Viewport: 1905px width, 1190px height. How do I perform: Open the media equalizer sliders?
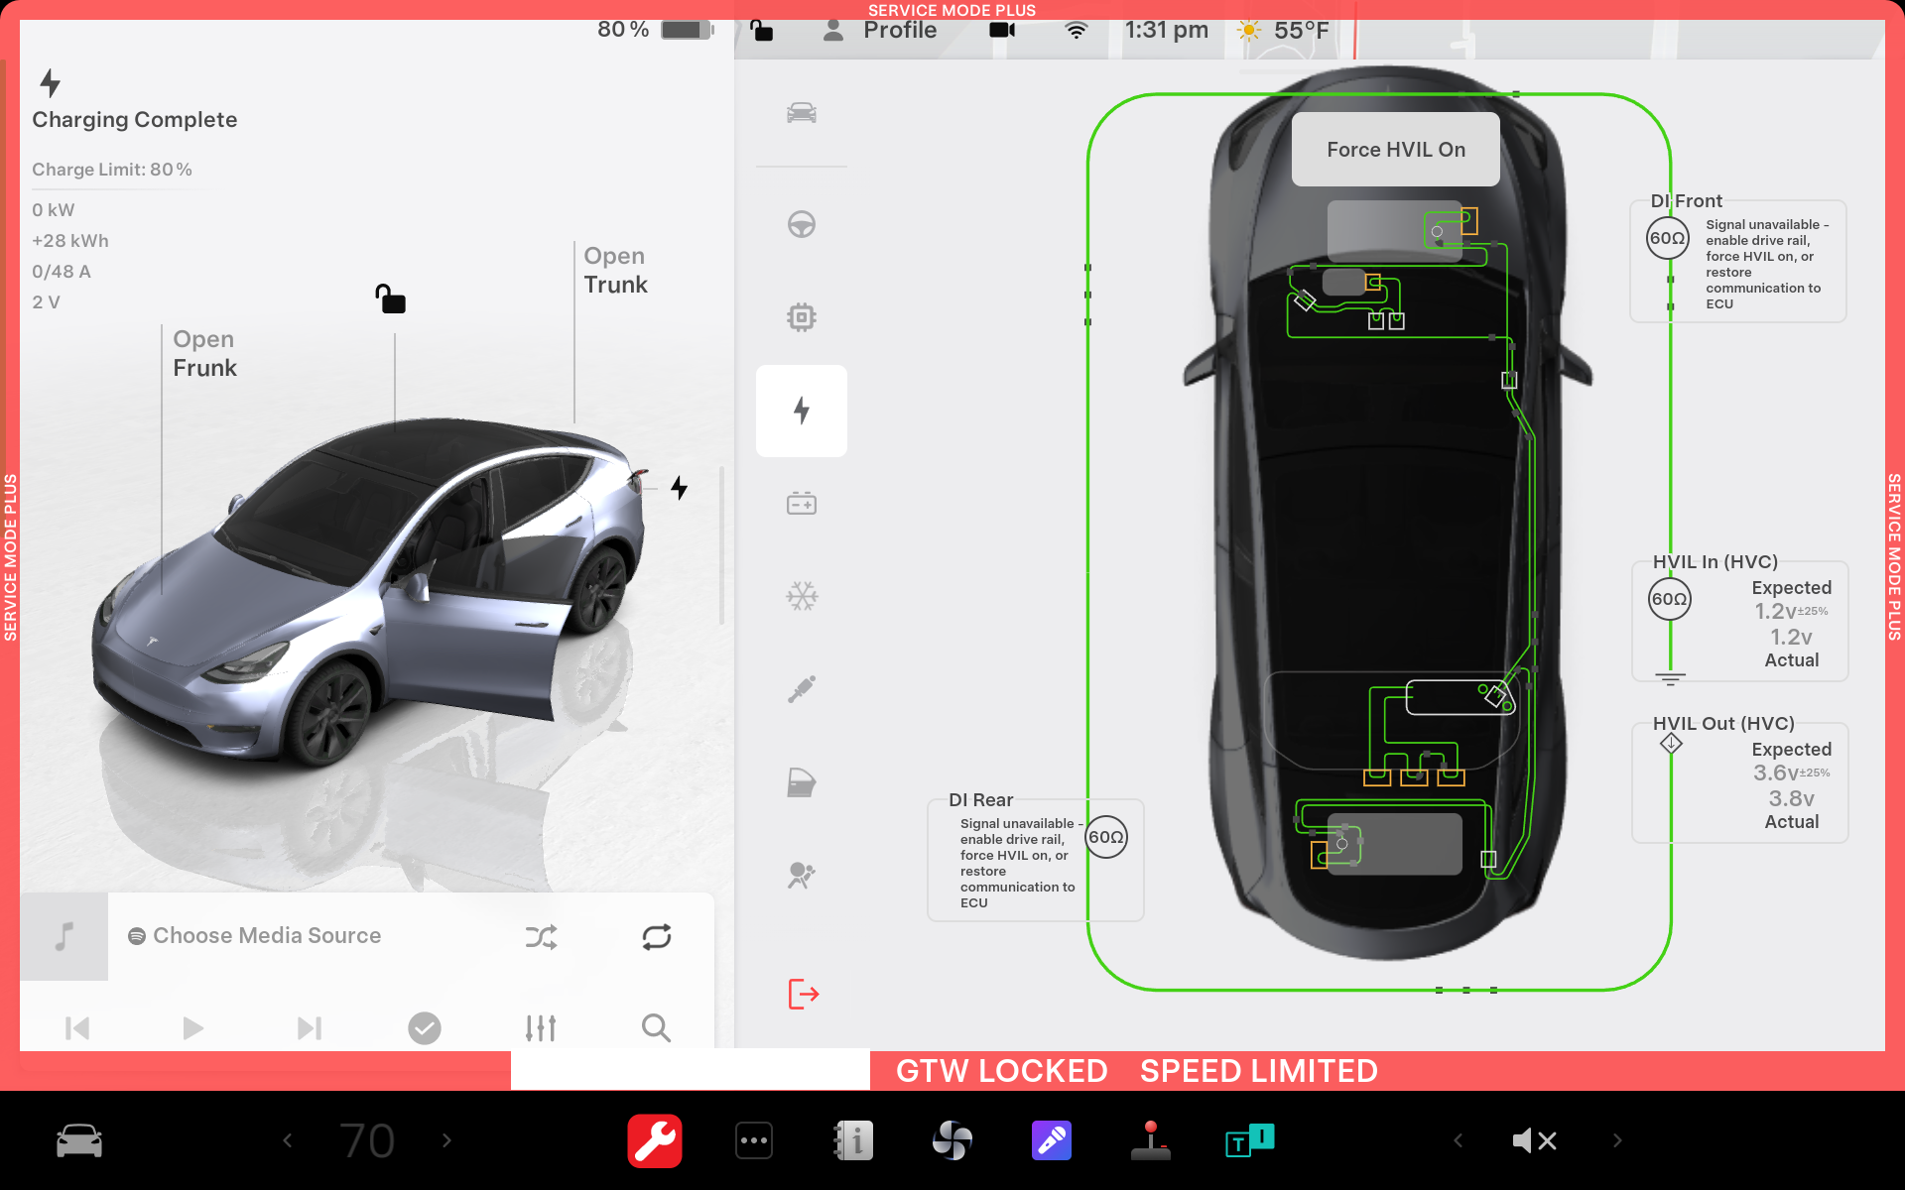point(541,1028)
